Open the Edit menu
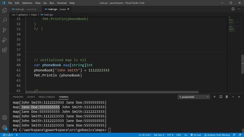 pos(17,3)
